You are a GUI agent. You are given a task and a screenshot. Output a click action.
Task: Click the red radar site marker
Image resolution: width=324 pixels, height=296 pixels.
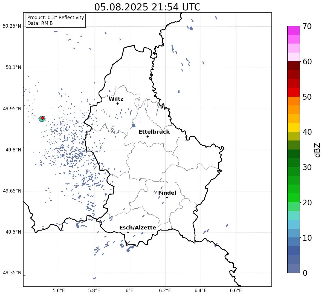(x=42, y=118)
